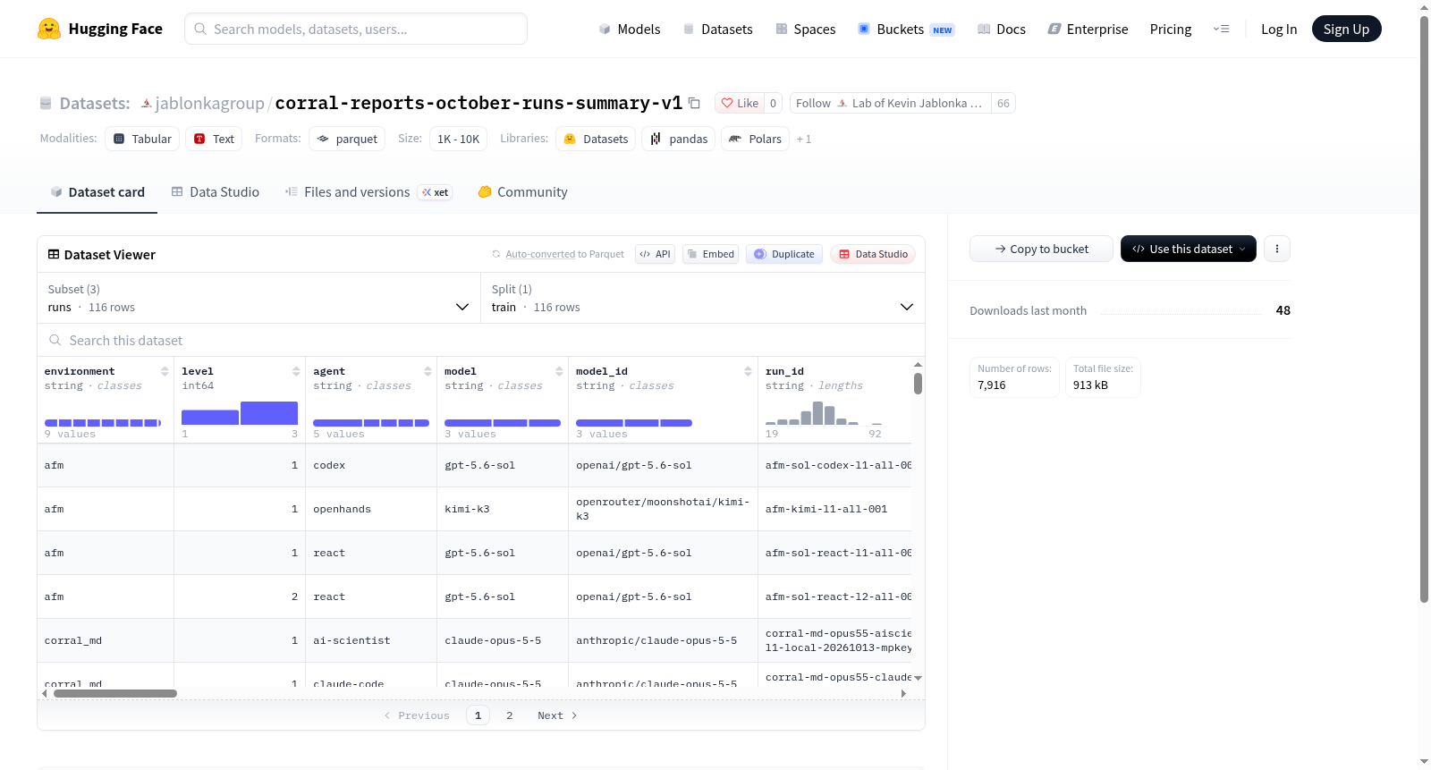Click the Log In link
This screenshot has width=1431, height=770.
click(1279, 29)
